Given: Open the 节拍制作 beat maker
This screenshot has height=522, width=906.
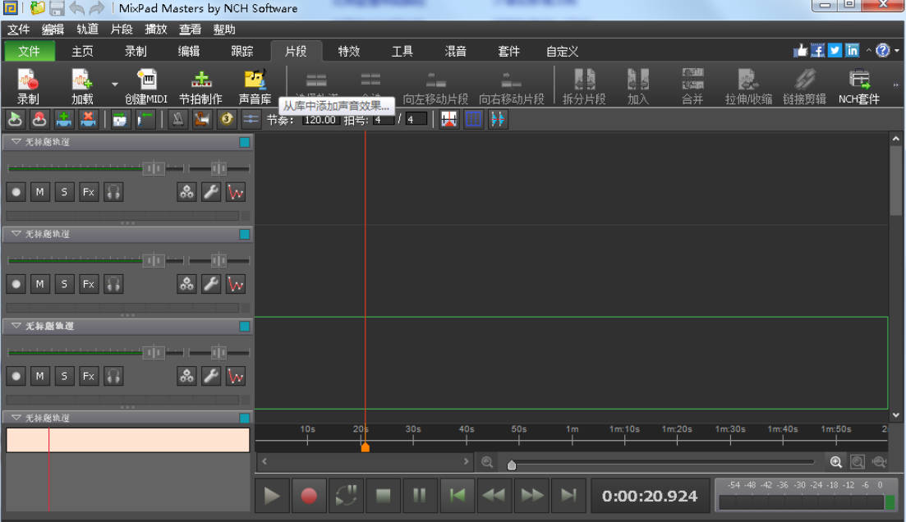Looking at the screenshot, I should (x=200, y=86).
